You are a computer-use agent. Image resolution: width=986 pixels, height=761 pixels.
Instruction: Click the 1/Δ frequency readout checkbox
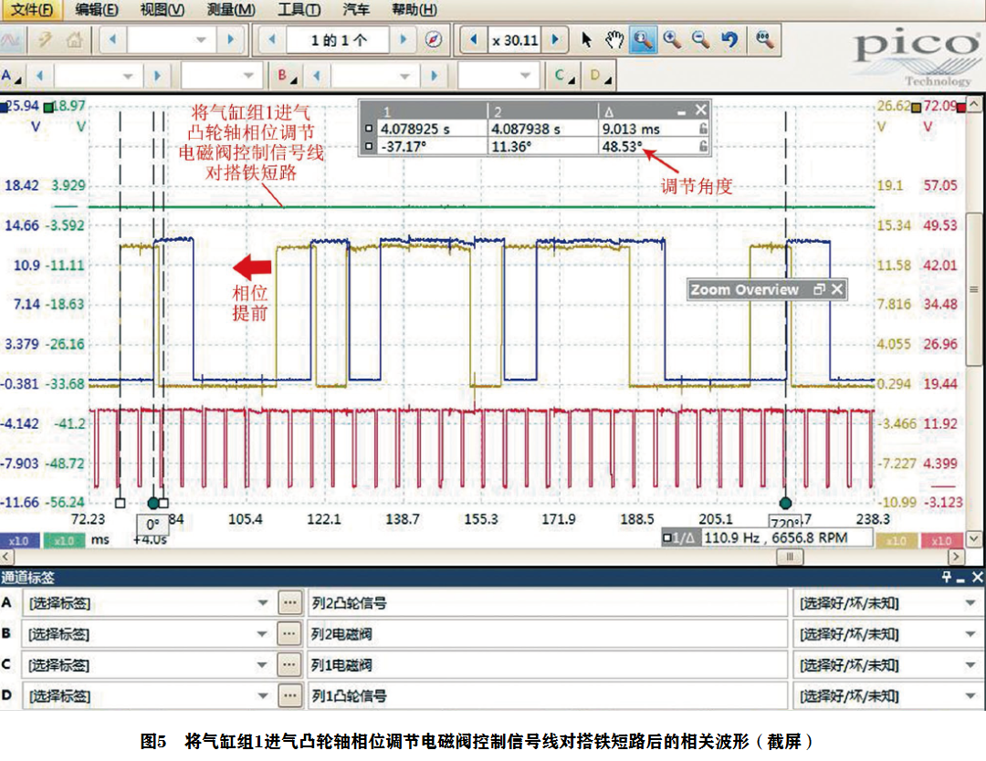(x=666, y=538)
